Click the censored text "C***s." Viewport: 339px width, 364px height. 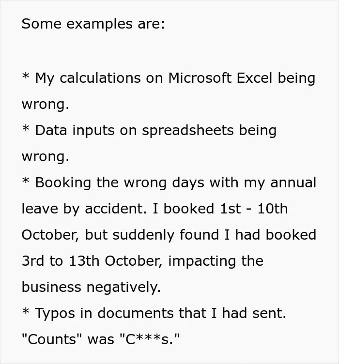pyautogui.click(x=150, y=339)
